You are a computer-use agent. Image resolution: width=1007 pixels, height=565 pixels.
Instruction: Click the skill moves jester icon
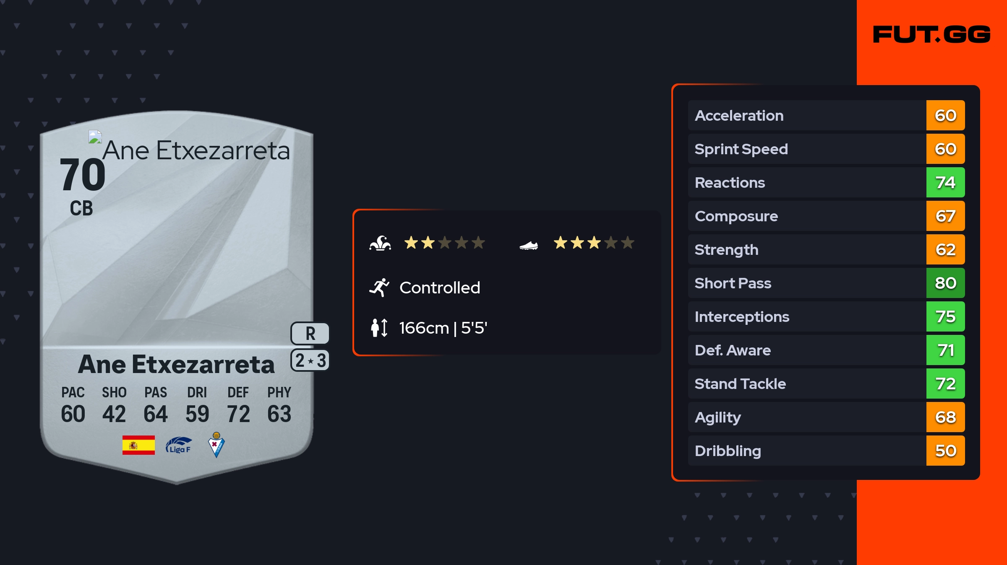pos(380,243)
